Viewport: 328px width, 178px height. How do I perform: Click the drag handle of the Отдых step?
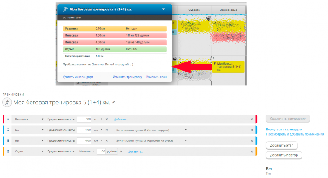click(8, 151)
